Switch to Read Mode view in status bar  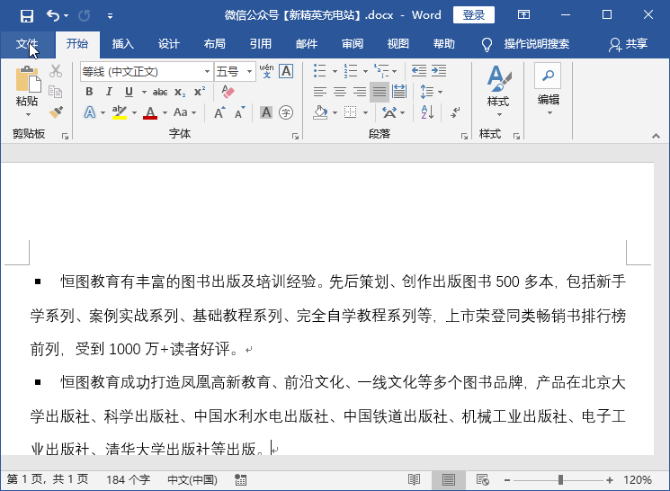pyautogui.click(x=414, y=480)
